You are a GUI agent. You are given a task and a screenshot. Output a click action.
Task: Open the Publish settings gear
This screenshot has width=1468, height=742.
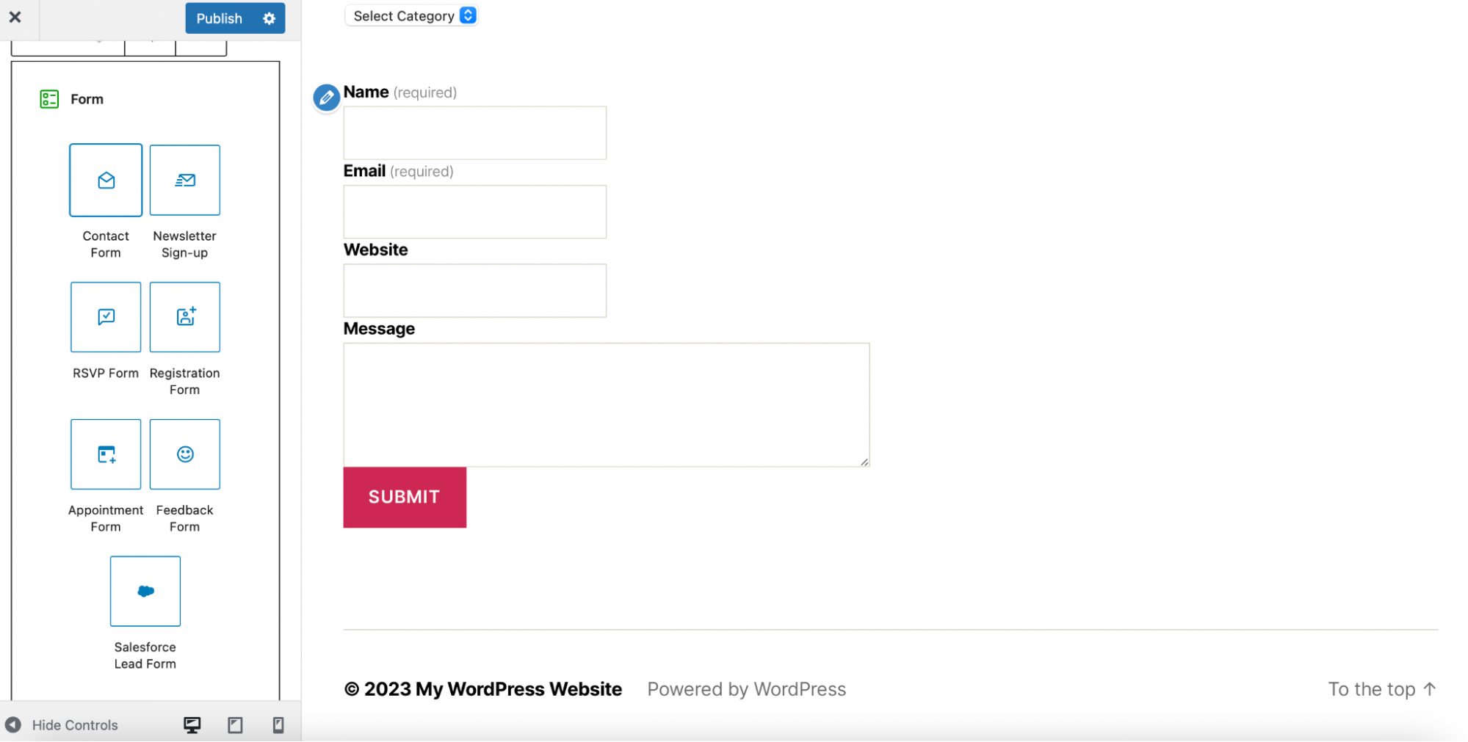coord(270,18)
